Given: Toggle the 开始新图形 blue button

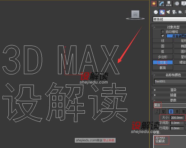Looking at the screenshot, I should (176, 36).
